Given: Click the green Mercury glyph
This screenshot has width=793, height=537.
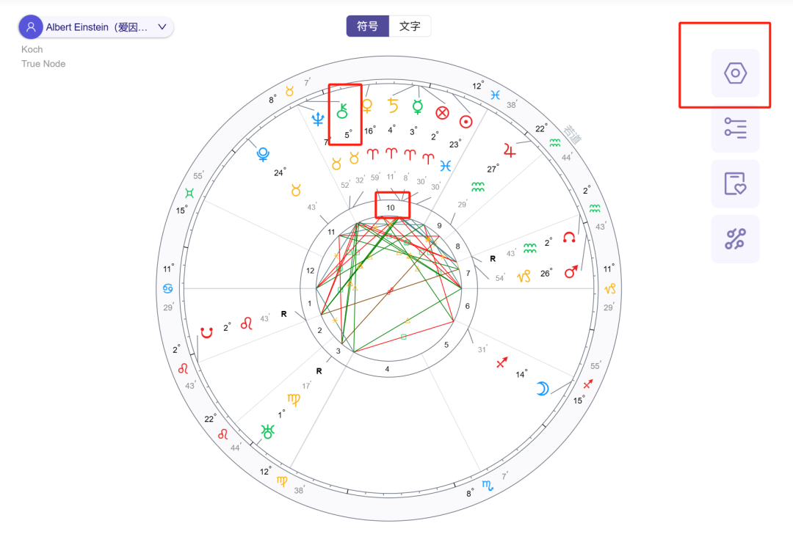Looking at the screenshot, I should click(x=418, y=106).
